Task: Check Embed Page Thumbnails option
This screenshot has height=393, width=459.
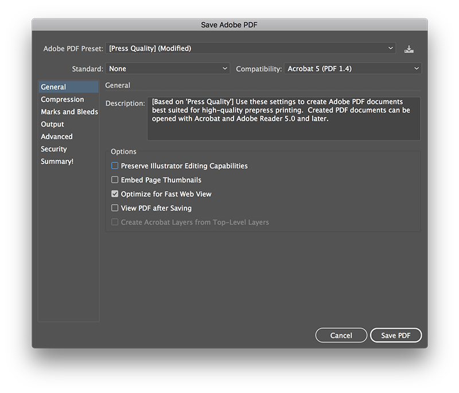Action: [x=115, y=180]
